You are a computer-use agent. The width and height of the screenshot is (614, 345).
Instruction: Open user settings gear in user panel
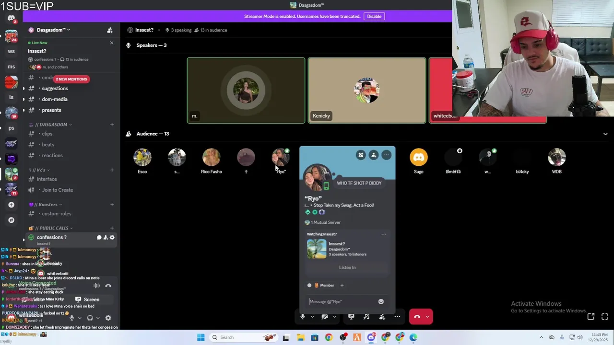(108, 318)
